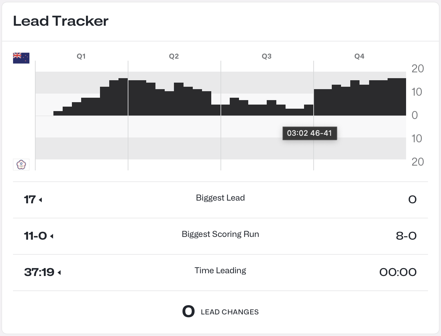Click the 03:02 46-41 score tooltip
The height and width of the screenshot is (336, 441).
click(x=310, y=133)
